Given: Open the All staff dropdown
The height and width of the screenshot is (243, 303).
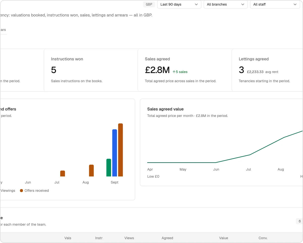Looking at the screenshot, I should (275, 4).
